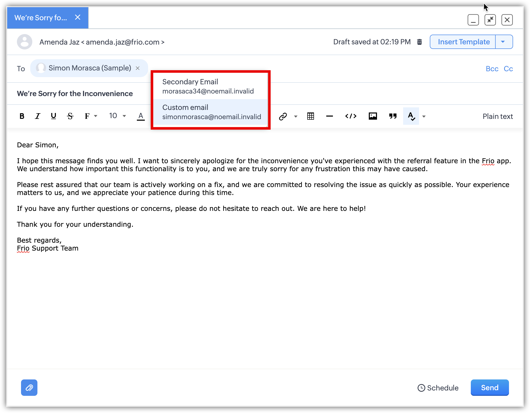Toggle strikethrough formatting
530x413 pixels.
point(70,116)
